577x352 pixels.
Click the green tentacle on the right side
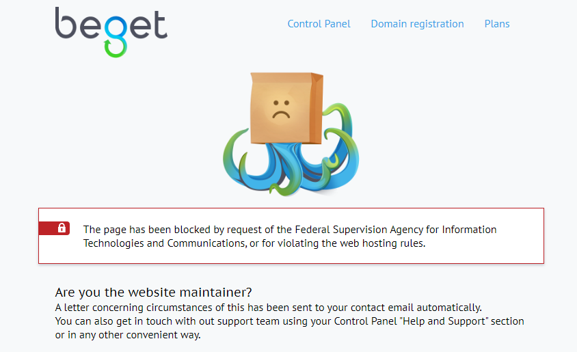point(340,137)
